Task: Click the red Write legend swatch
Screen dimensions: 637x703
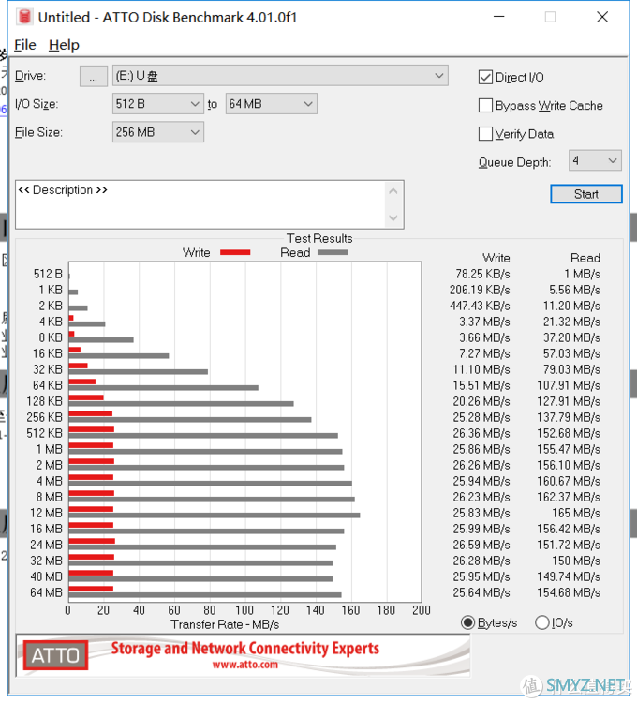Action: click(x=235, y=252)
